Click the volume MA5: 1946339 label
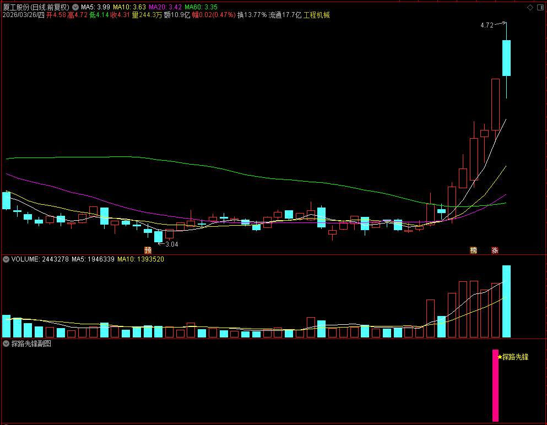Image resolution: width=547 pixels, height=425 pixels. pyautogui.click(x=93, y=259)
